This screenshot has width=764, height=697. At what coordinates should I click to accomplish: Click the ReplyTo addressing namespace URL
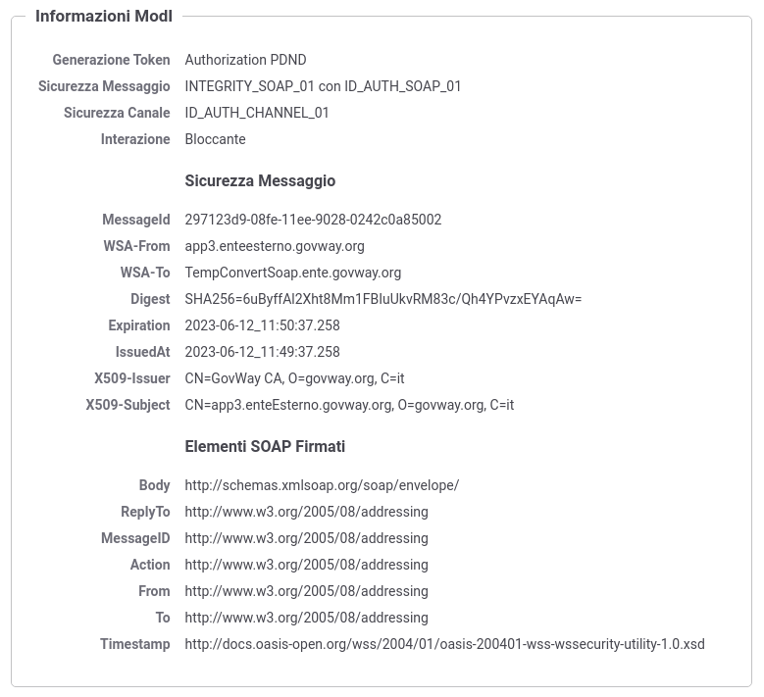[306, 512]
